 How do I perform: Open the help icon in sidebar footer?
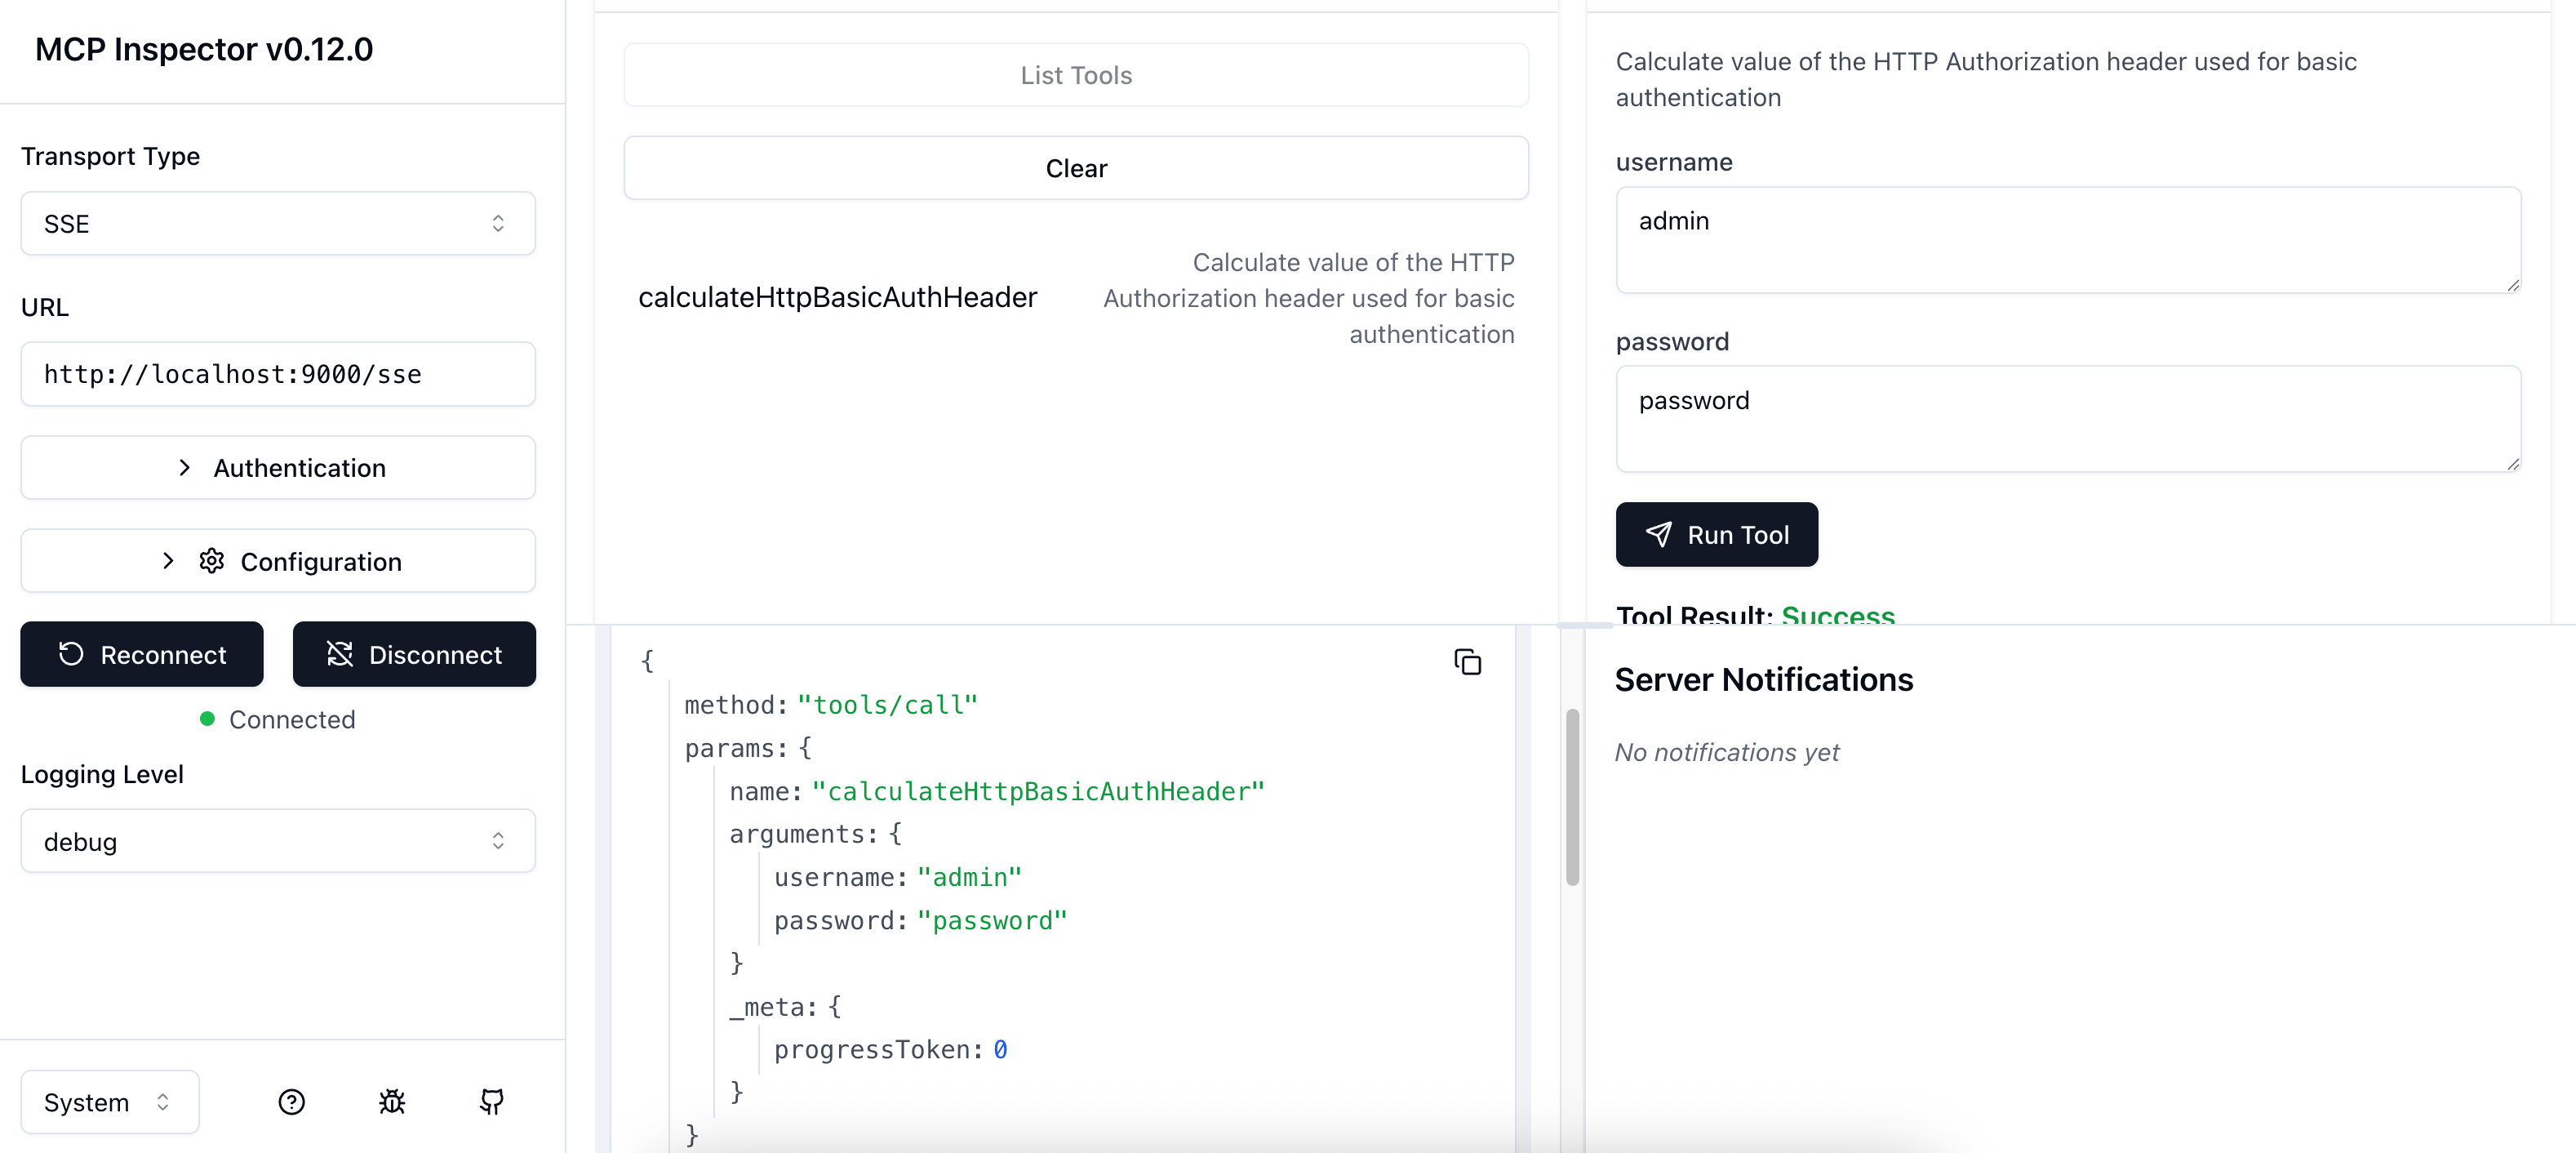coord(291,1102)
